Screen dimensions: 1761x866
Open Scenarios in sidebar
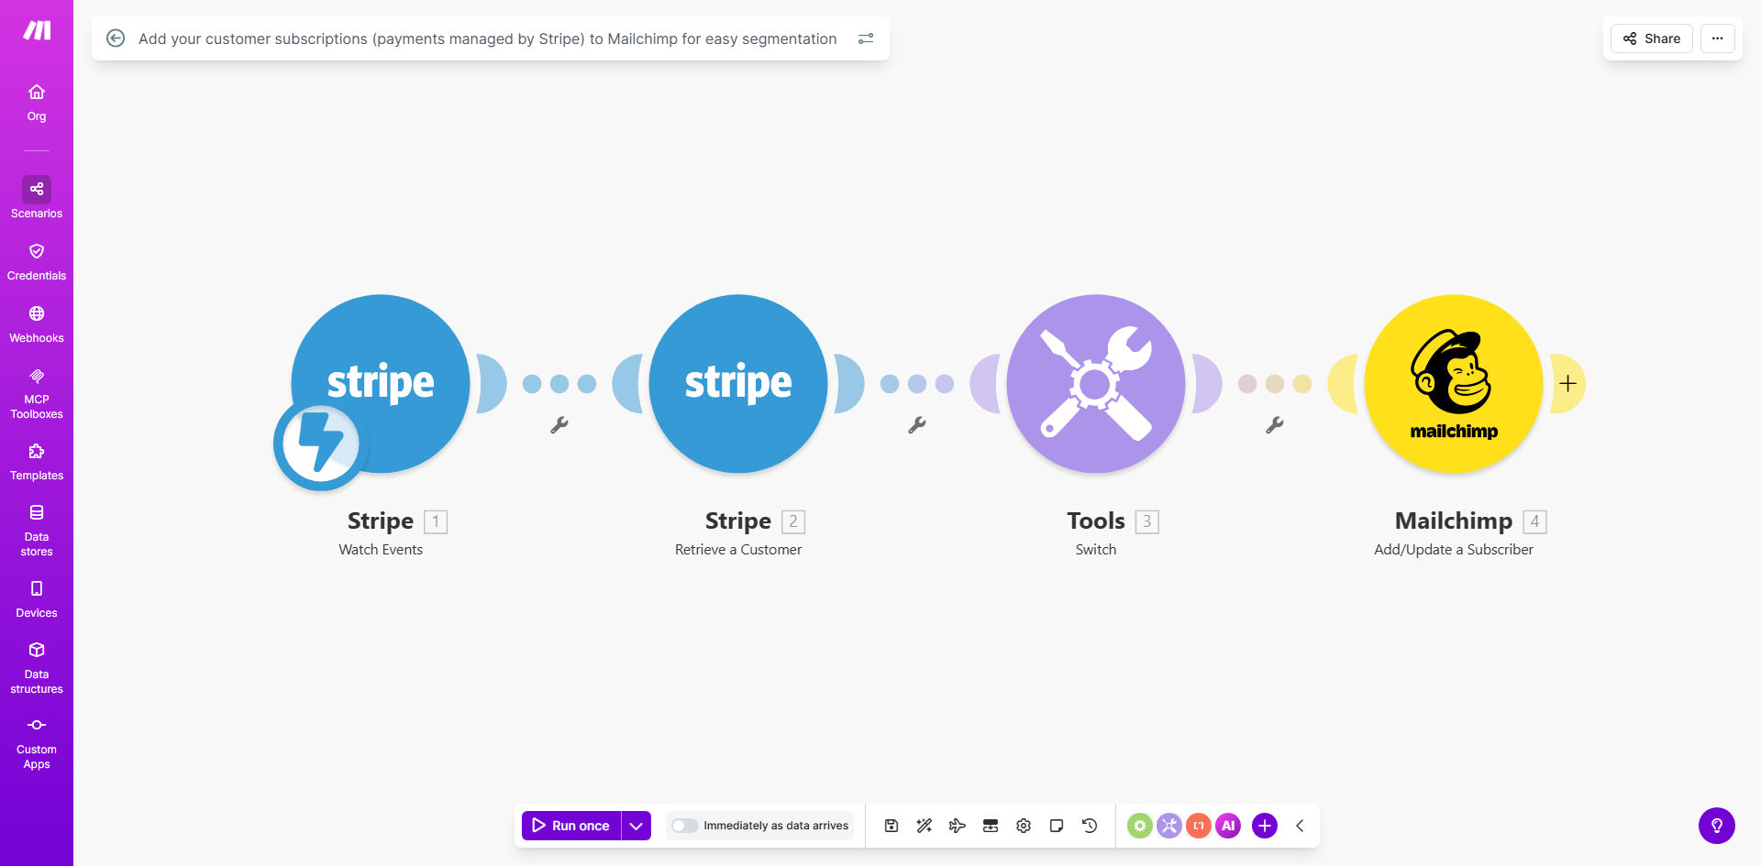tap(37, 198)
